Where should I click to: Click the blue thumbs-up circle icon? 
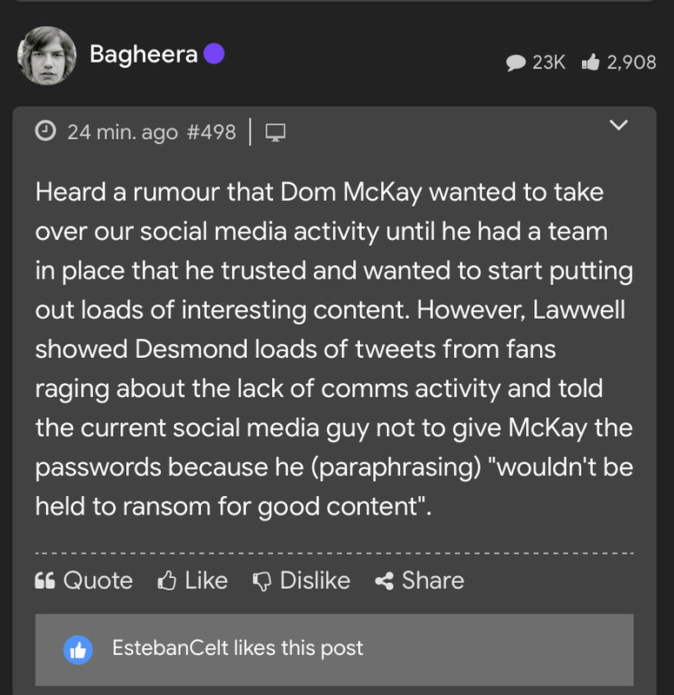78,650
